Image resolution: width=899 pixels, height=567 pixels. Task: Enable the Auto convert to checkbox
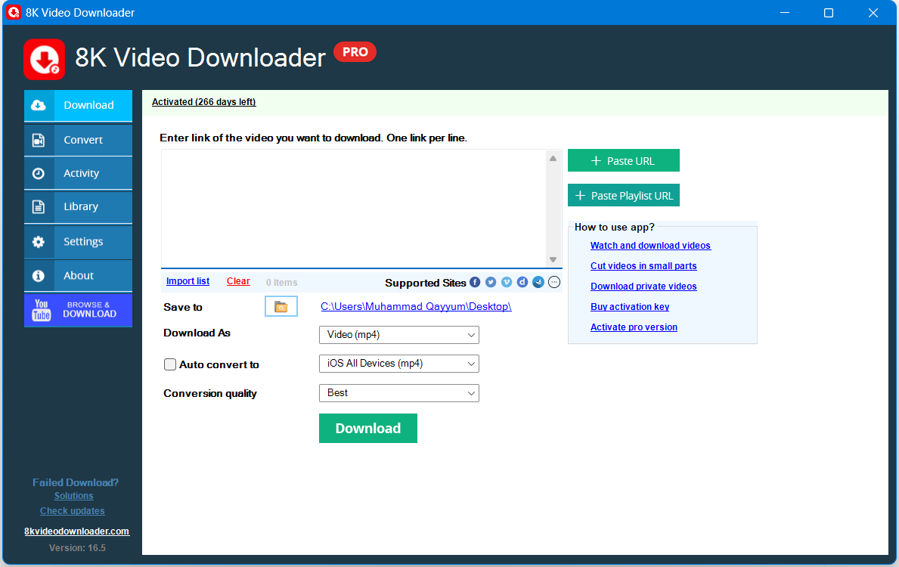pyautogui.click(x=169, y=364)
